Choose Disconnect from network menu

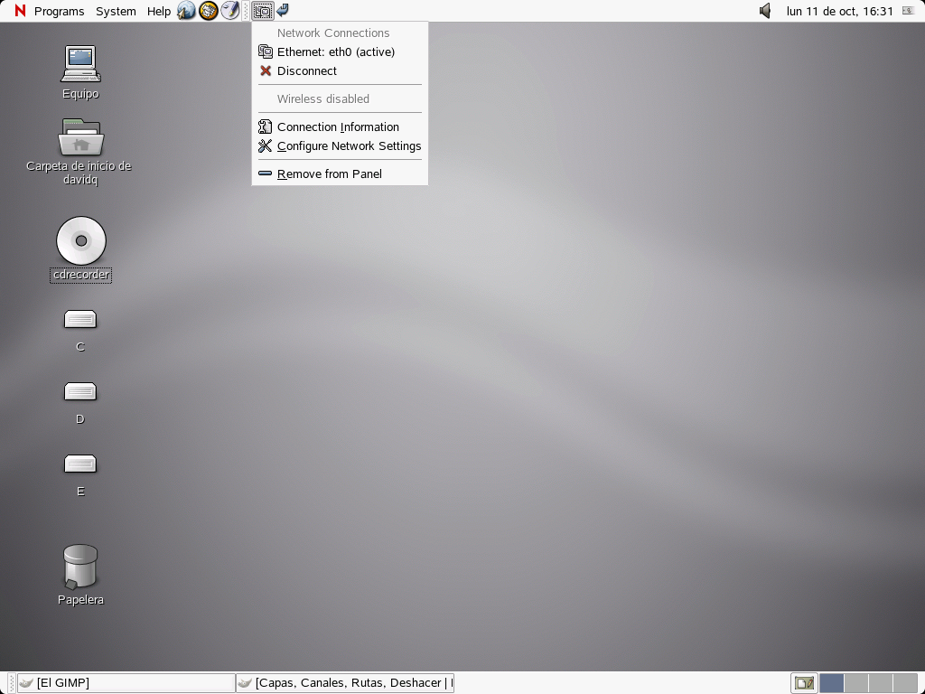tap(340, 70)
